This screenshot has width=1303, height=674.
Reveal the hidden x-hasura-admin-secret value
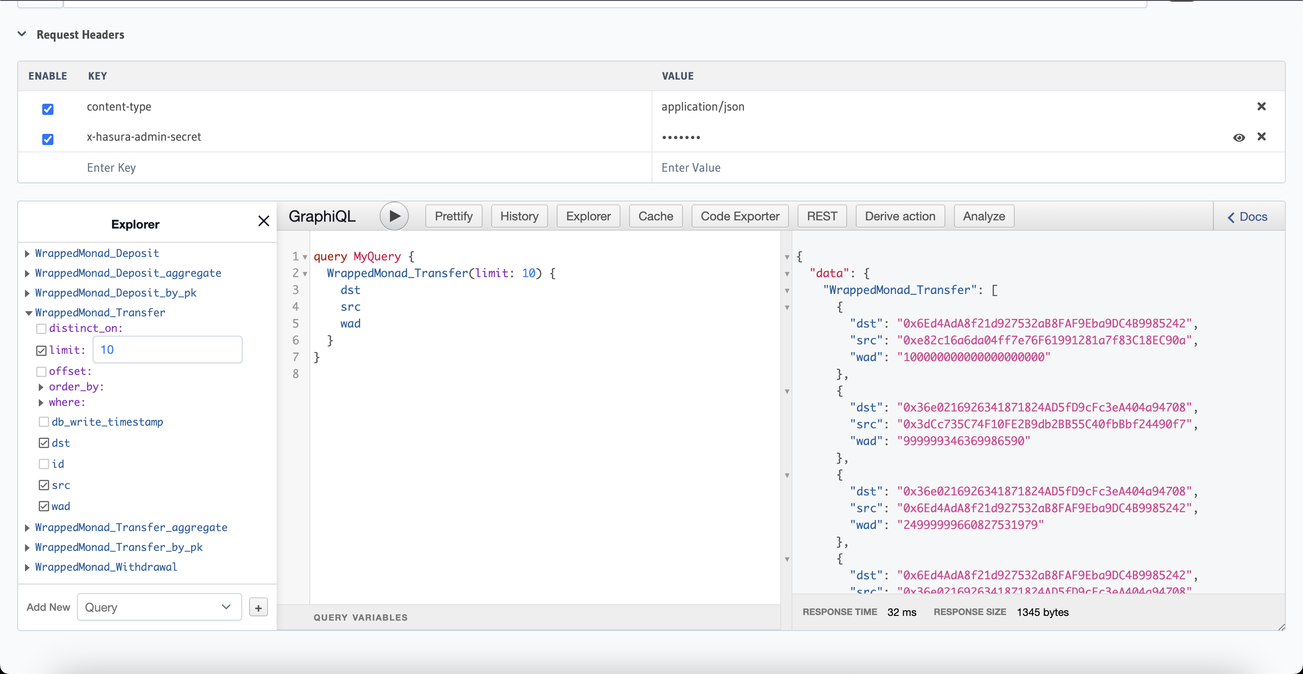pyautogui.click(x=1239, y=137)
